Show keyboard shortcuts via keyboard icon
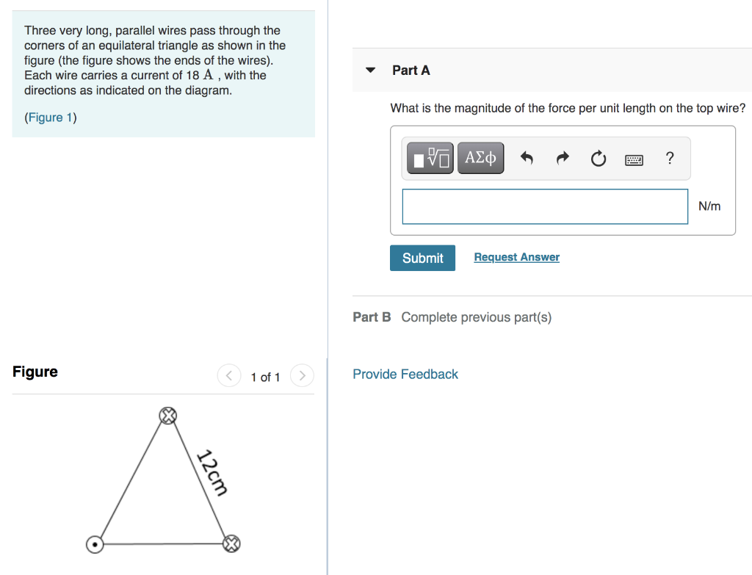Screen dimensions: 752x575 [634, 159]
